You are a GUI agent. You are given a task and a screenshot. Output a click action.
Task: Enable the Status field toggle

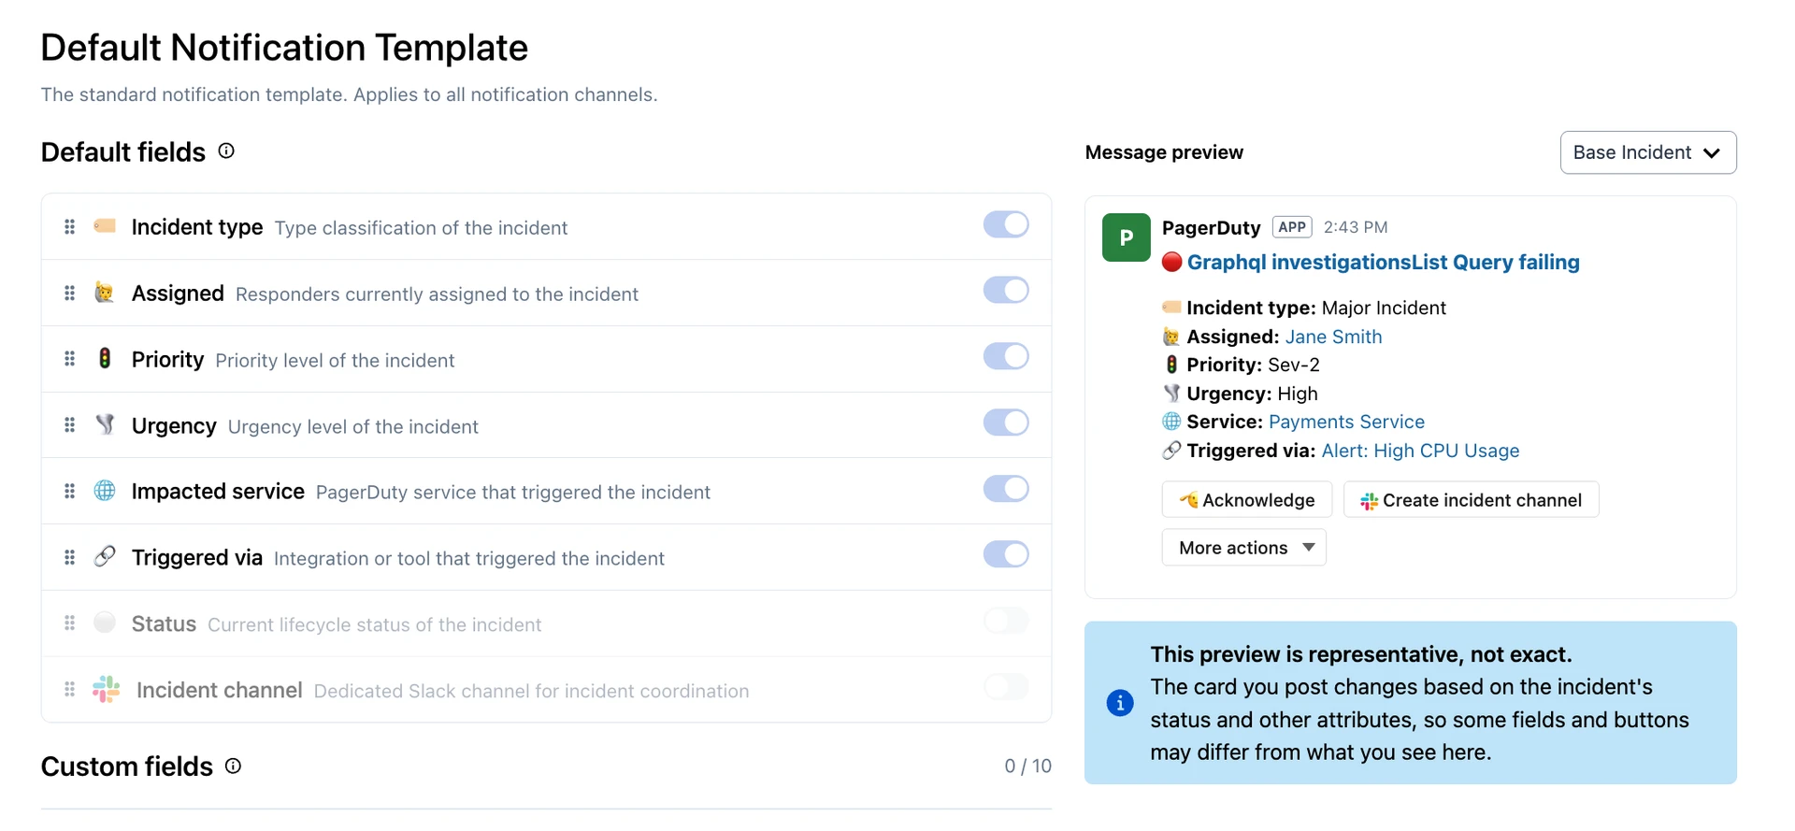1006,620
